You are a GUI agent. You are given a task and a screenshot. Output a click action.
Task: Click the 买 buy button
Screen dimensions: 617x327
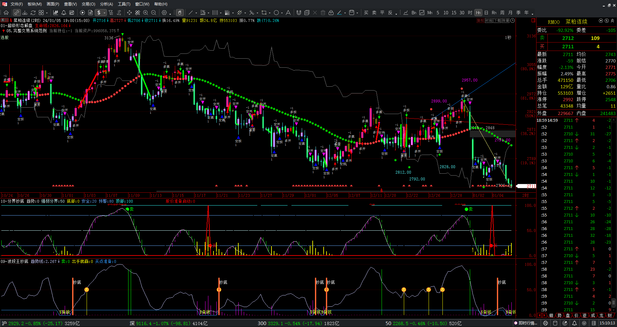(366, 13)
